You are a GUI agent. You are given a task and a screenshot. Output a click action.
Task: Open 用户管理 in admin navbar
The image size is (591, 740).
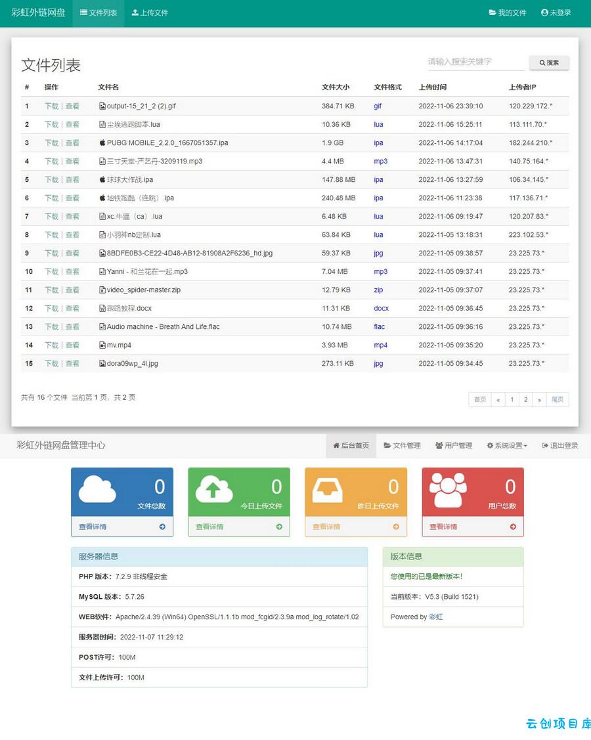[454, 445]
